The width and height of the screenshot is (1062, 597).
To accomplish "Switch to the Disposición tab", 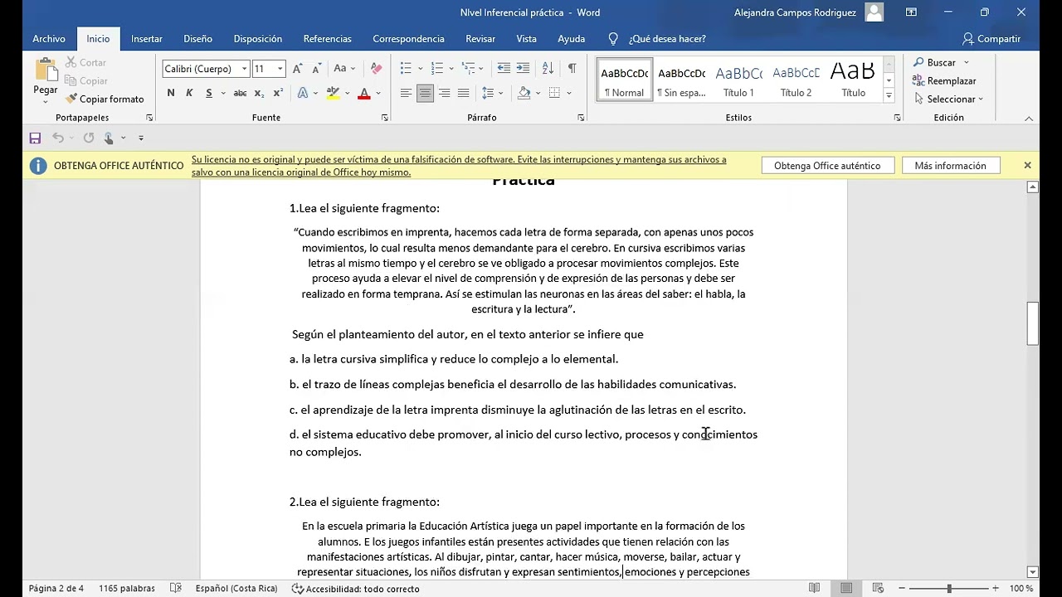I will [258, 39].
